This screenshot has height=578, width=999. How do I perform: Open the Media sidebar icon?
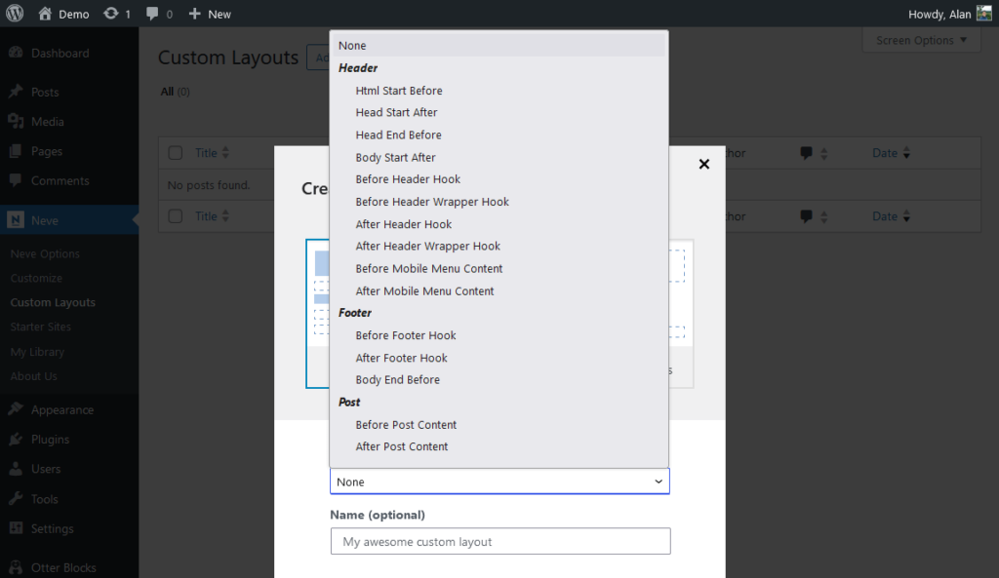tap(16, 121)
